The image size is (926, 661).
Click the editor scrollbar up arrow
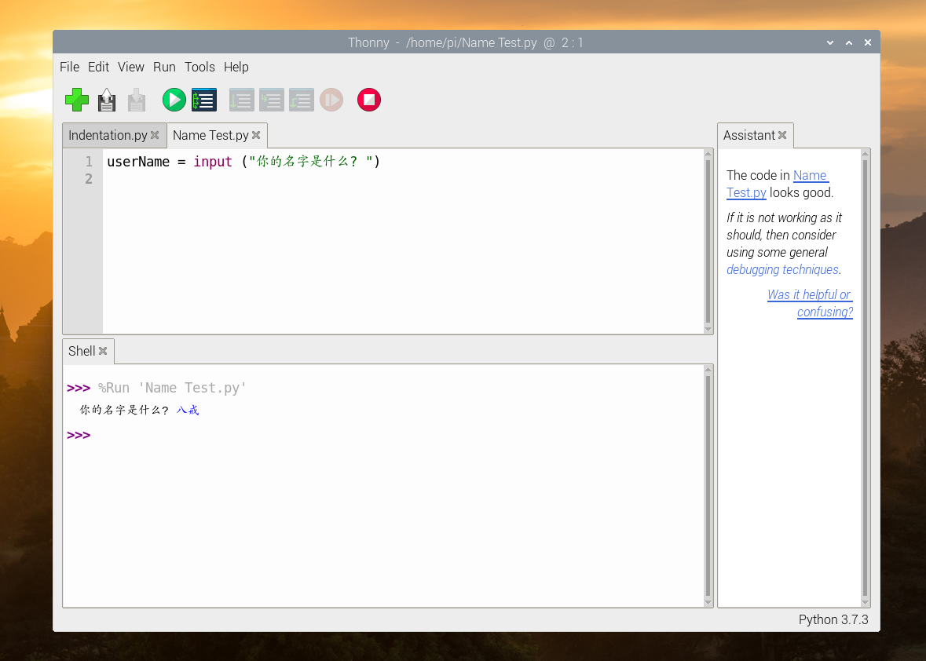[x=708, y=154]
